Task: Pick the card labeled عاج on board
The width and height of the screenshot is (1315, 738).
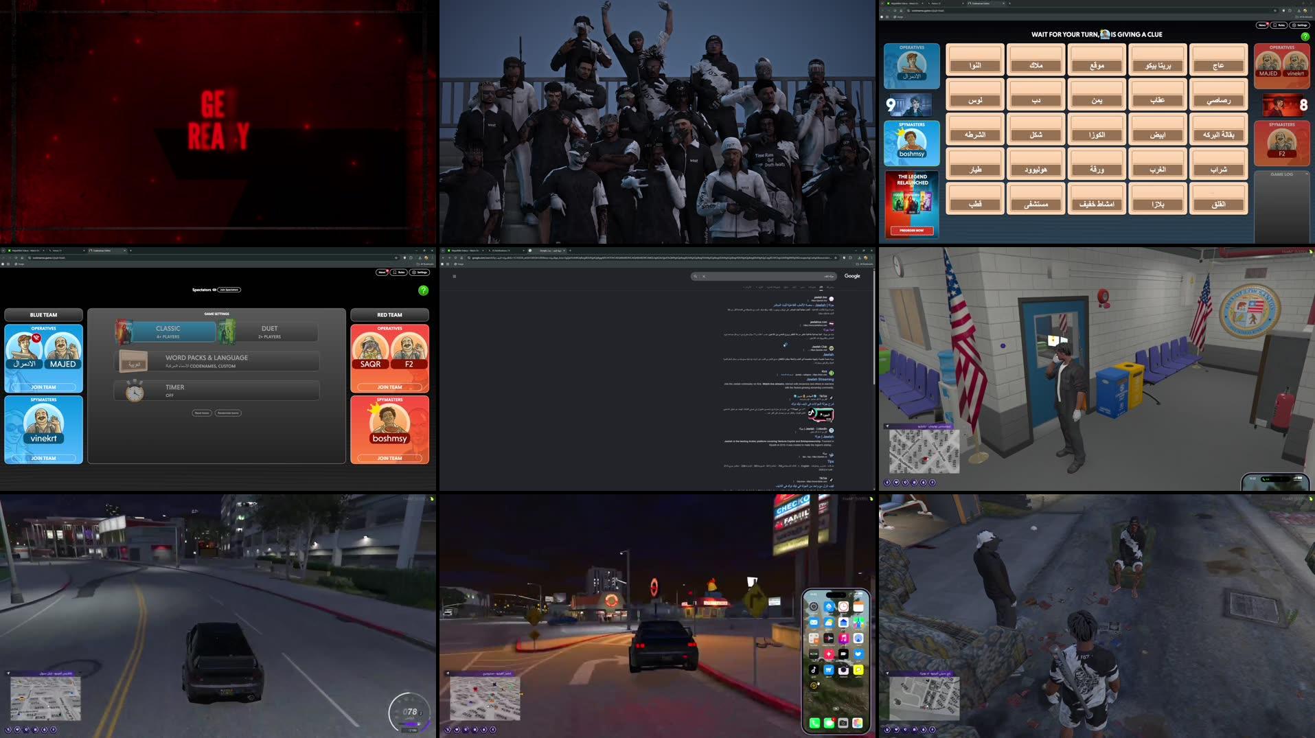Action: [x=1218, y=60]
